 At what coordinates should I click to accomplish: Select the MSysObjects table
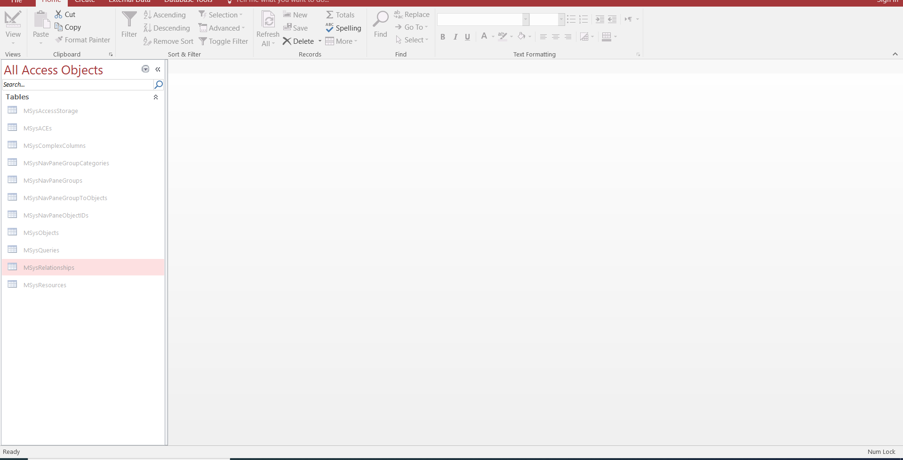83,233
